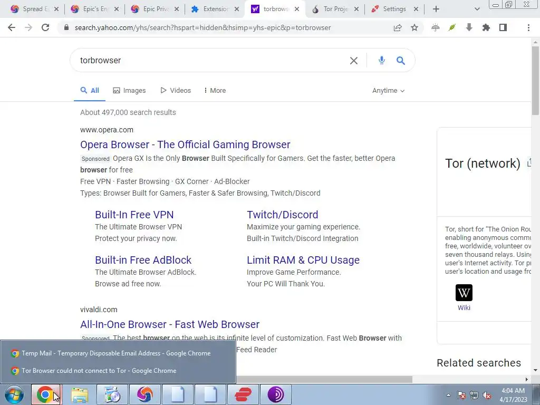This screenshot has height=405, width=540.
Task: Select the All results filter
Action: pos(90,91)
